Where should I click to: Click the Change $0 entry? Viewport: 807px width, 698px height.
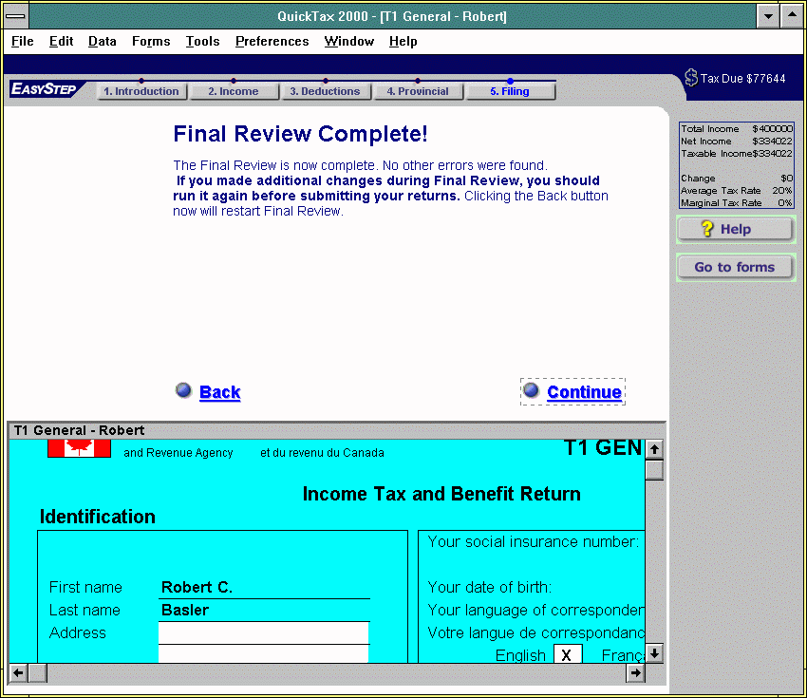pyautogui.click(x=737, y=179)
